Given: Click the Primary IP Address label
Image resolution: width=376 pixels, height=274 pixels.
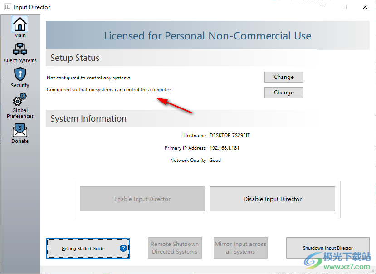Looking at the screenshot, I should pos(185,148).
